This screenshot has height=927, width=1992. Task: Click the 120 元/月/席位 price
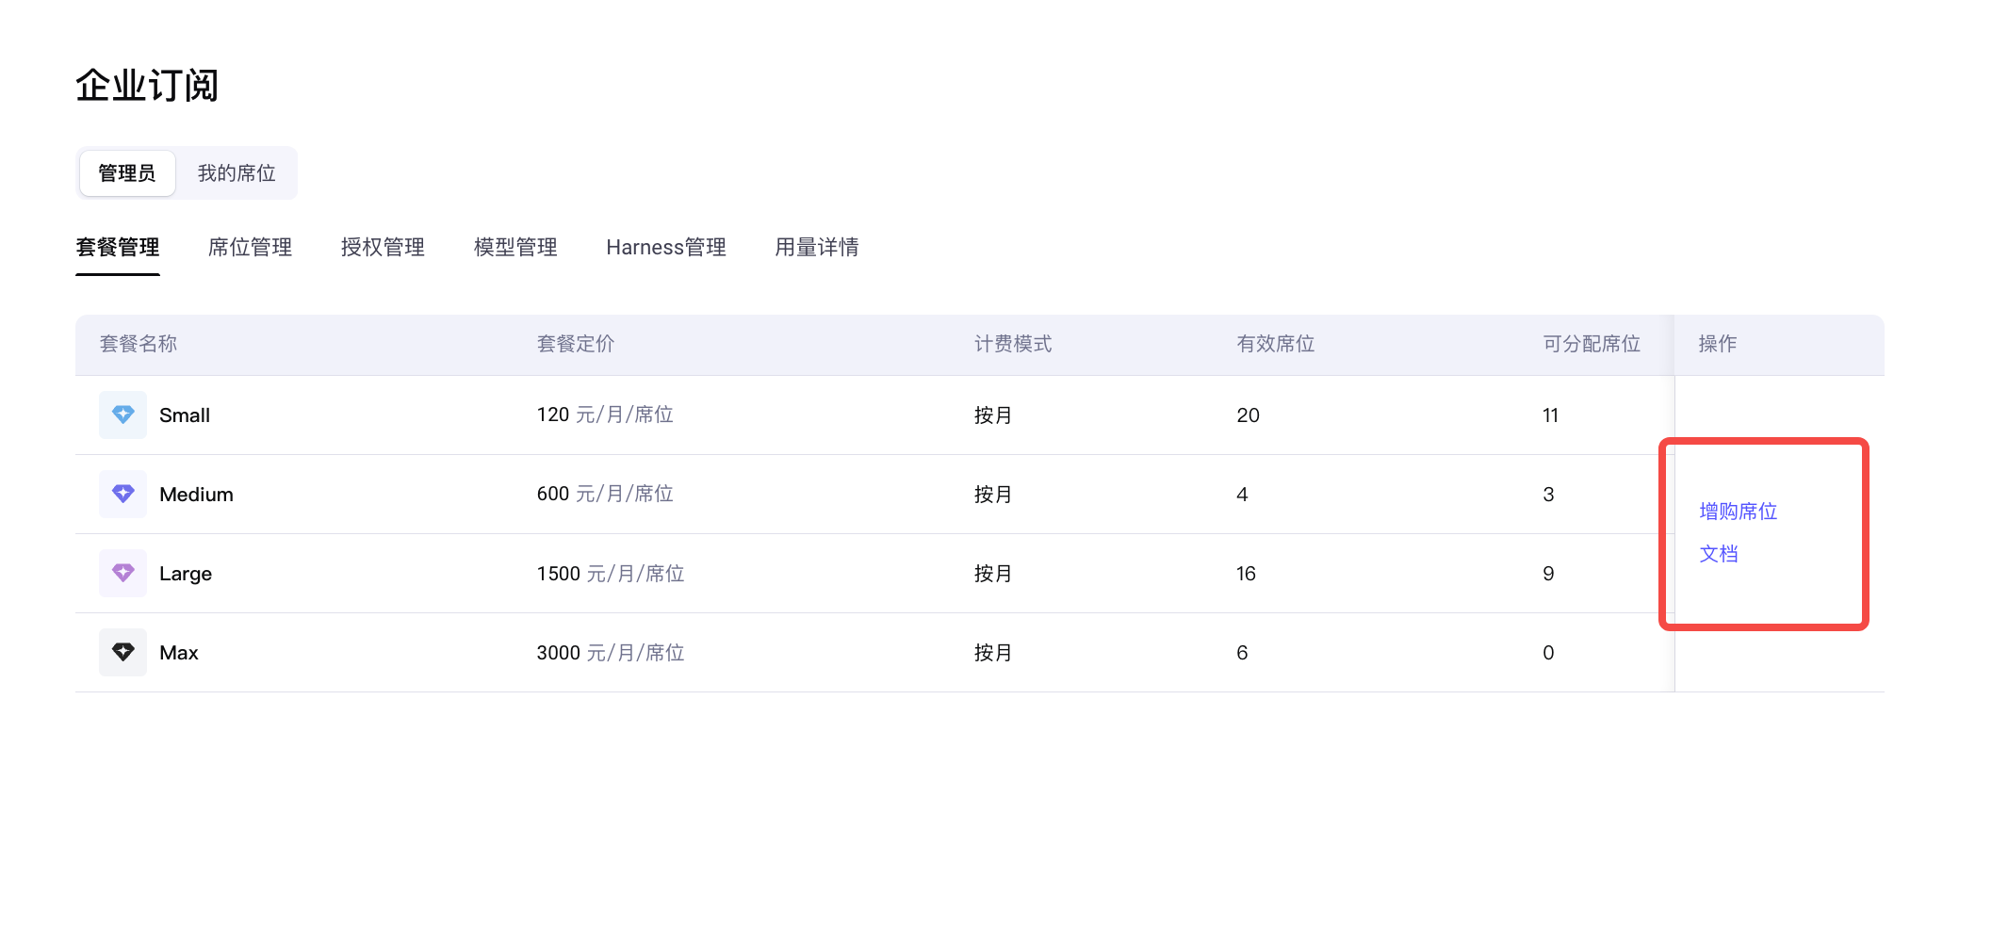605,415
